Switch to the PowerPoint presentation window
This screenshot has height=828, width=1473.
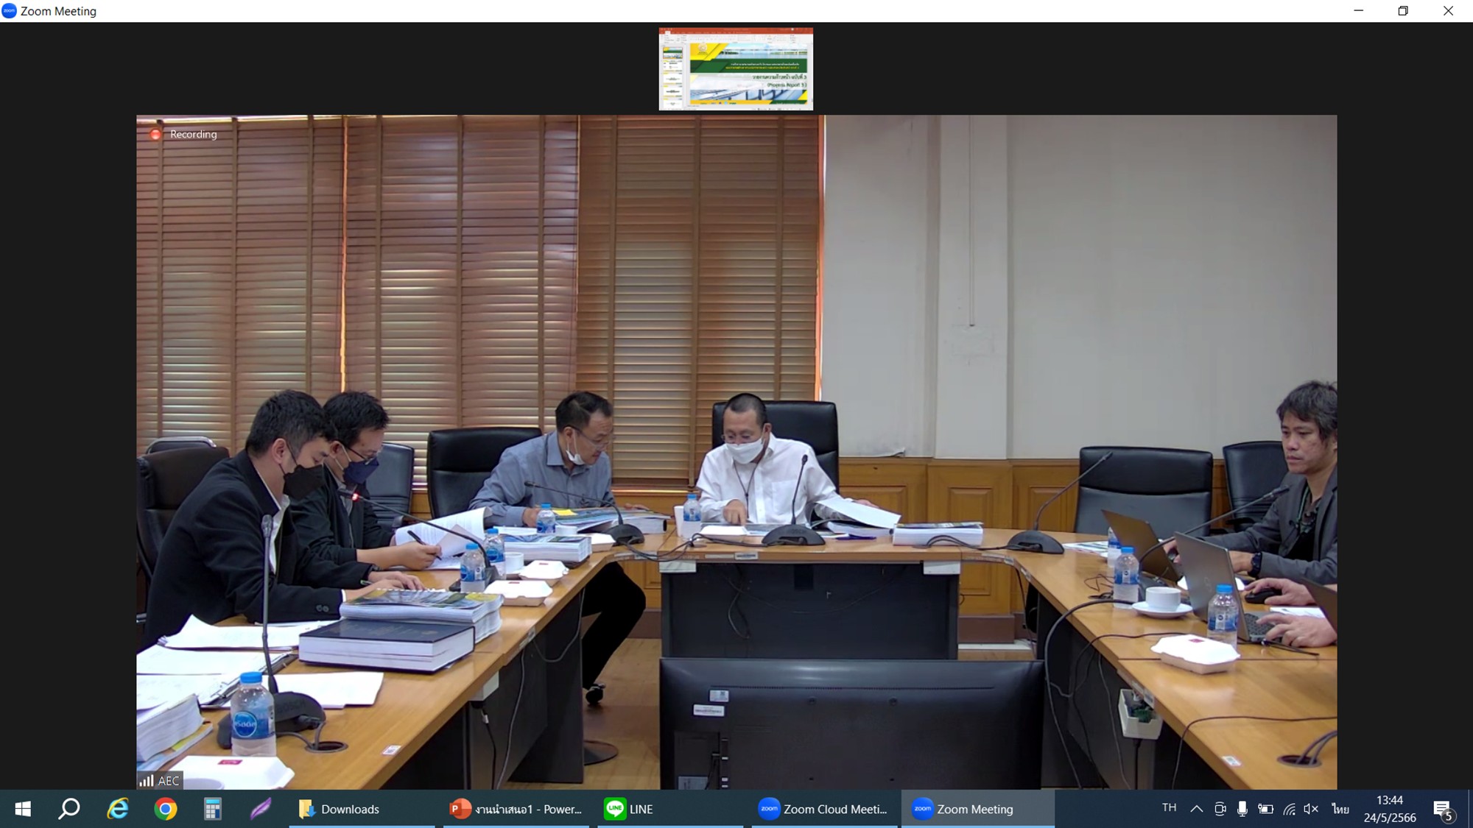coord(516,809)
